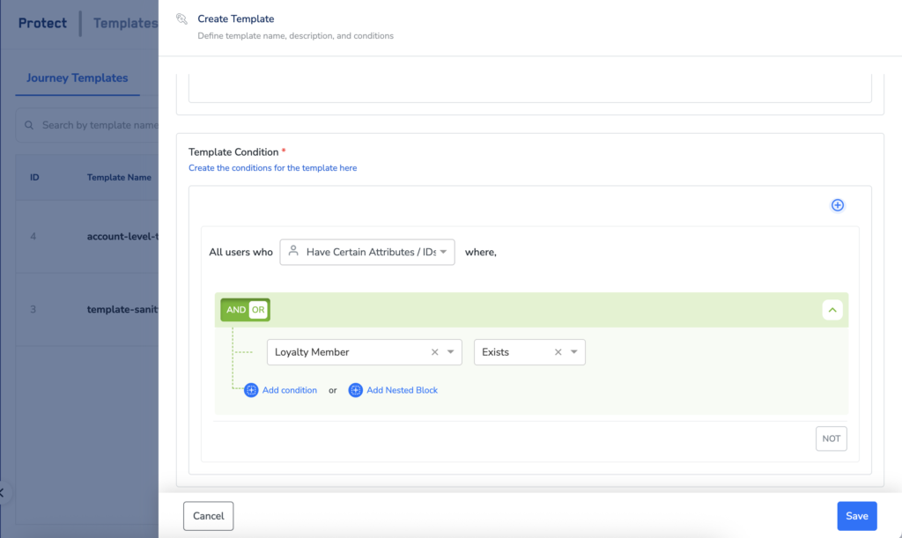Viewport: 902px width, 538px height.
Task: Switch to the Journey Templates tab
Action: (77, 78)
